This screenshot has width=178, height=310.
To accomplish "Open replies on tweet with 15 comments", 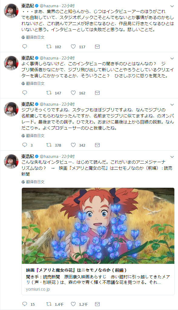I will click(25, 304).
